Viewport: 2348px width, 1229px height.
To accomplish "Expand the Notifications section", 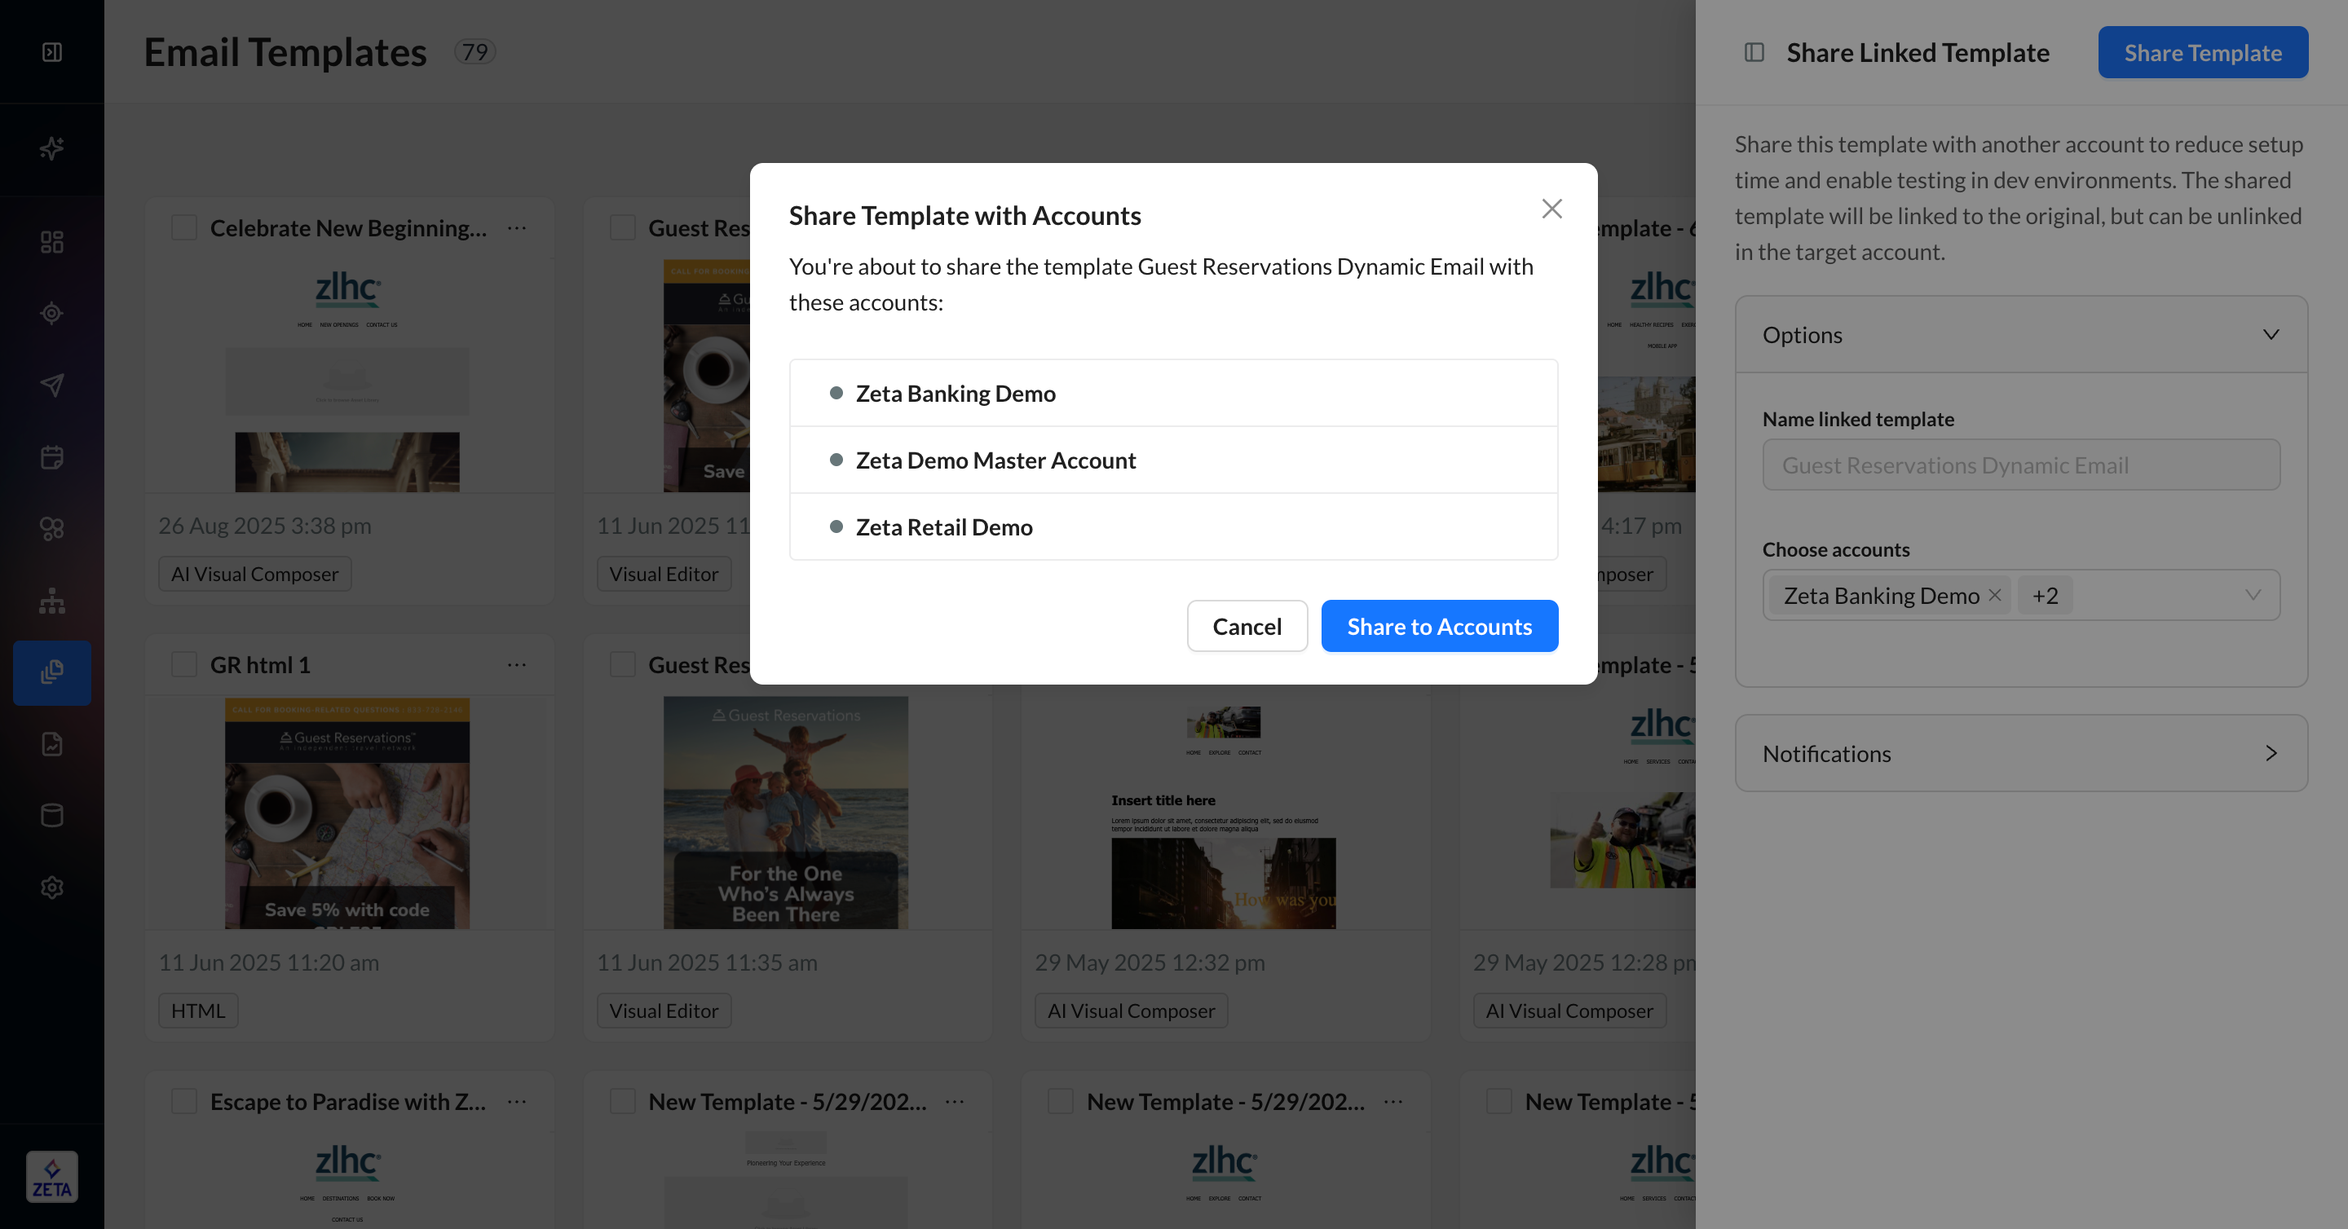I will click(2271, 753).
